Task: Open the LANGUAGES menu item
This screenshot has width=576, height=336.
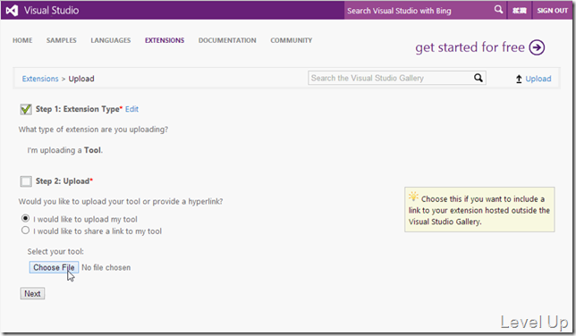Action: [111, 40]
